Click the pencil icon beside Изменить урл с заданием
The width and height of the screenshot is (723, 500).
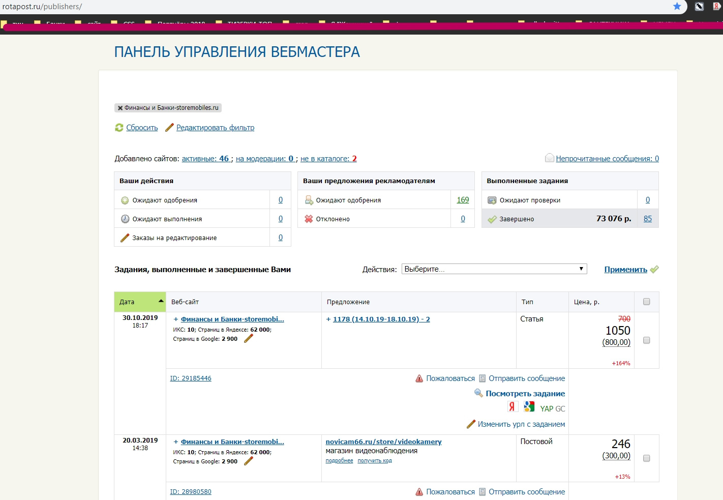pos(471,424)
